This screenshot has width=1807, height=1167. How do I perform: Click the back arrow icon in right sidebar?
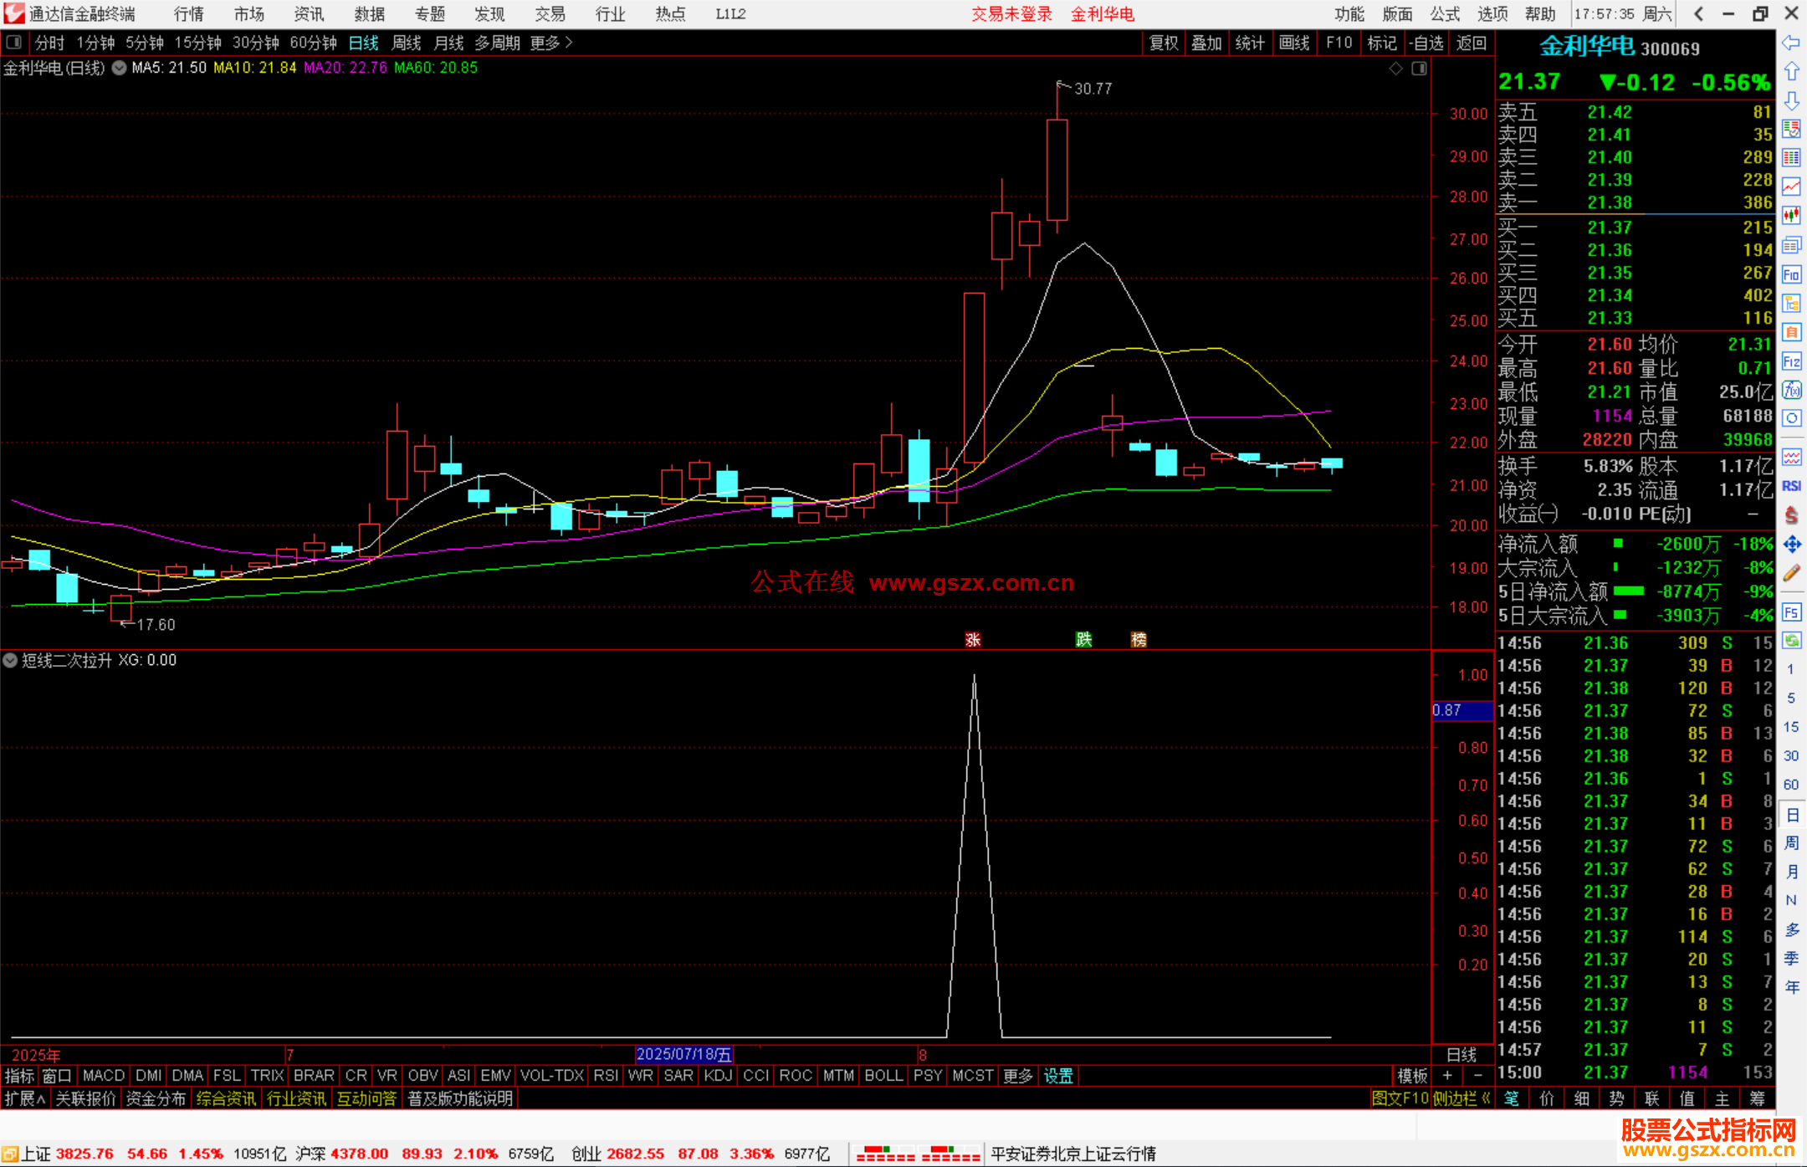point(1791,43)
